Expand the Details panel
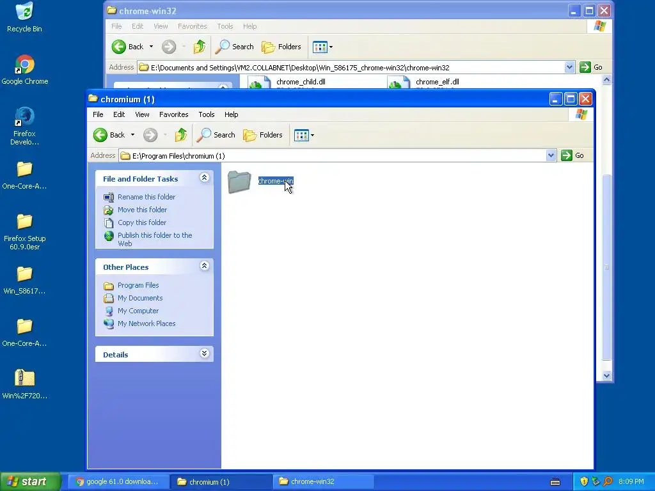Image resolution: width=655 pixels, height=491 pixels. point(204,354)
